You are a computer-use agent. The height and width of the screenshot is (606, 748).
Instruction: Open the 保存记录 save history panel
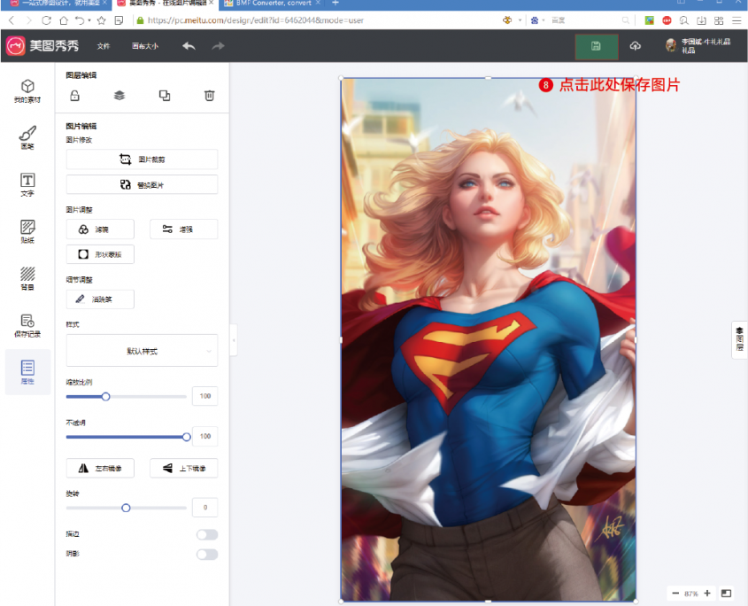click(27, 326)
